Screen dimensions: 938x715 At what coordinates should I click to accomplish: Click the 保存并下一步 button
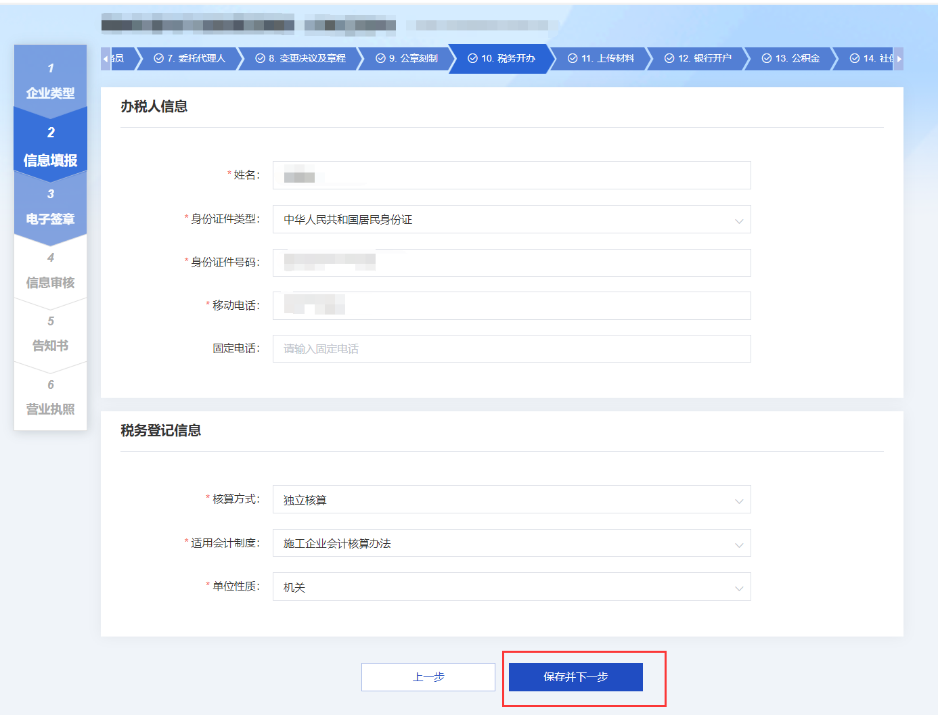[575, 677]
